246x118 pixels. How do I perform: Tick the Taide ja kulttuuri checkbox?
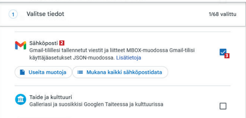click(223, 106)
